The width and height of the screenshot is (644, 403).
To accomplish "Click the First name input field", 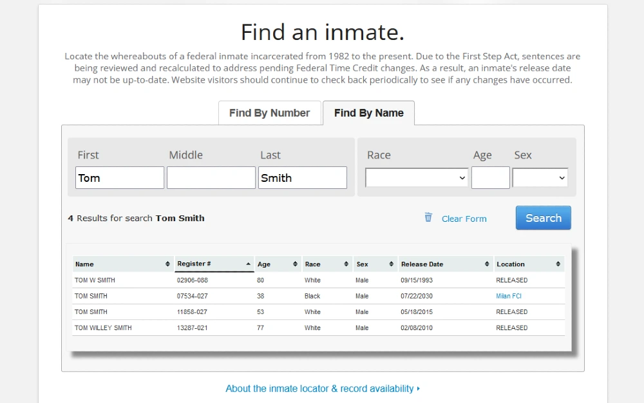I will pyautogui.click(x=120, y=178).
